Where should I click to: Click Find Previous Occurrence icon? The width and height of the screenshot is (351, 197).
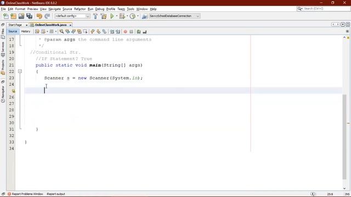(x=67, y=32)
